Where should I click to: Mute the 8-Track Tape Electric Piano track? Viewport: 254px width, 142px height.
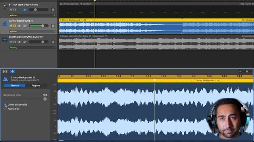pyautogui.click(x=11, y=9)
